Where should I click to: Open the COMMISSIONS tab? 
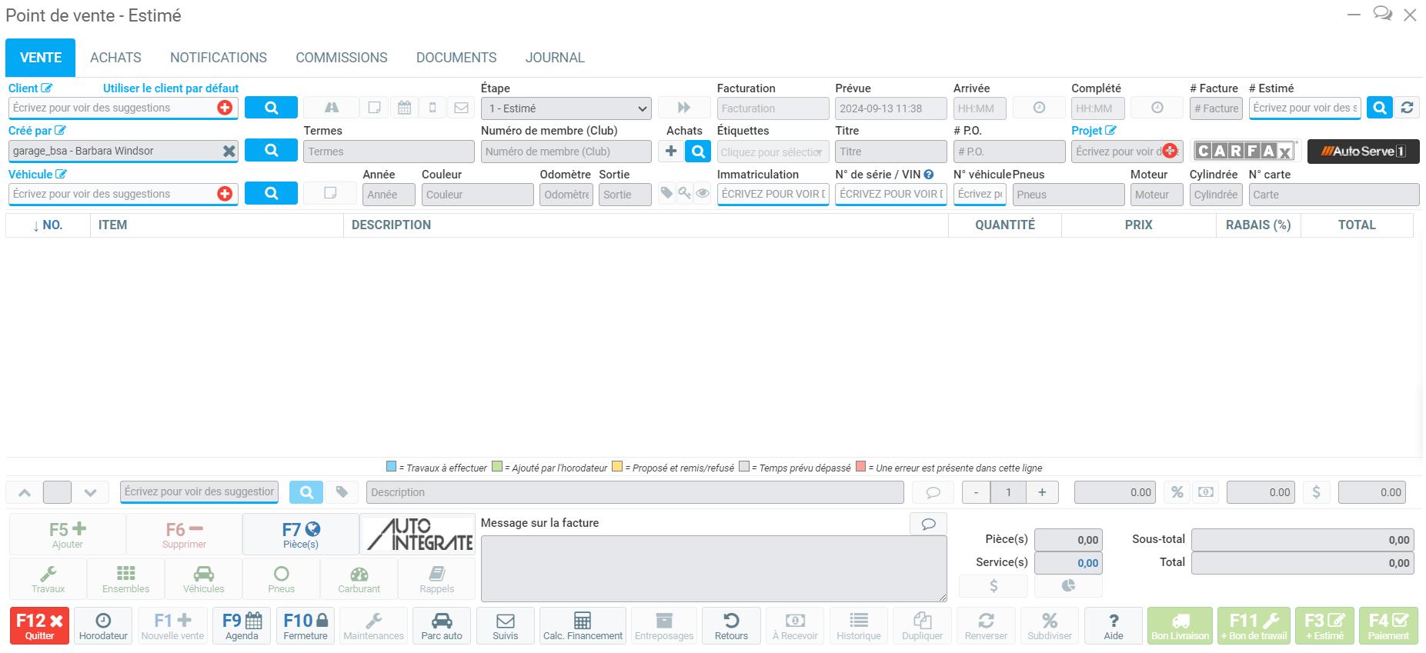pyautogui.click(x=341, y=58)
